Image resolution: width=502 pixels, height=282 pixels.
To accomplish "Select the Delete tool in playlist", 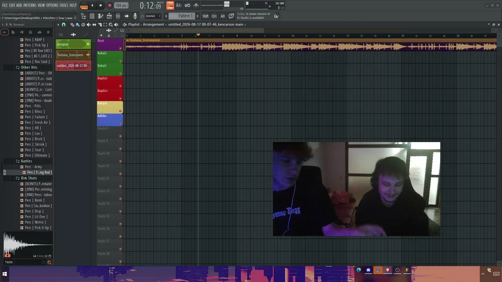I will point(83,25).
